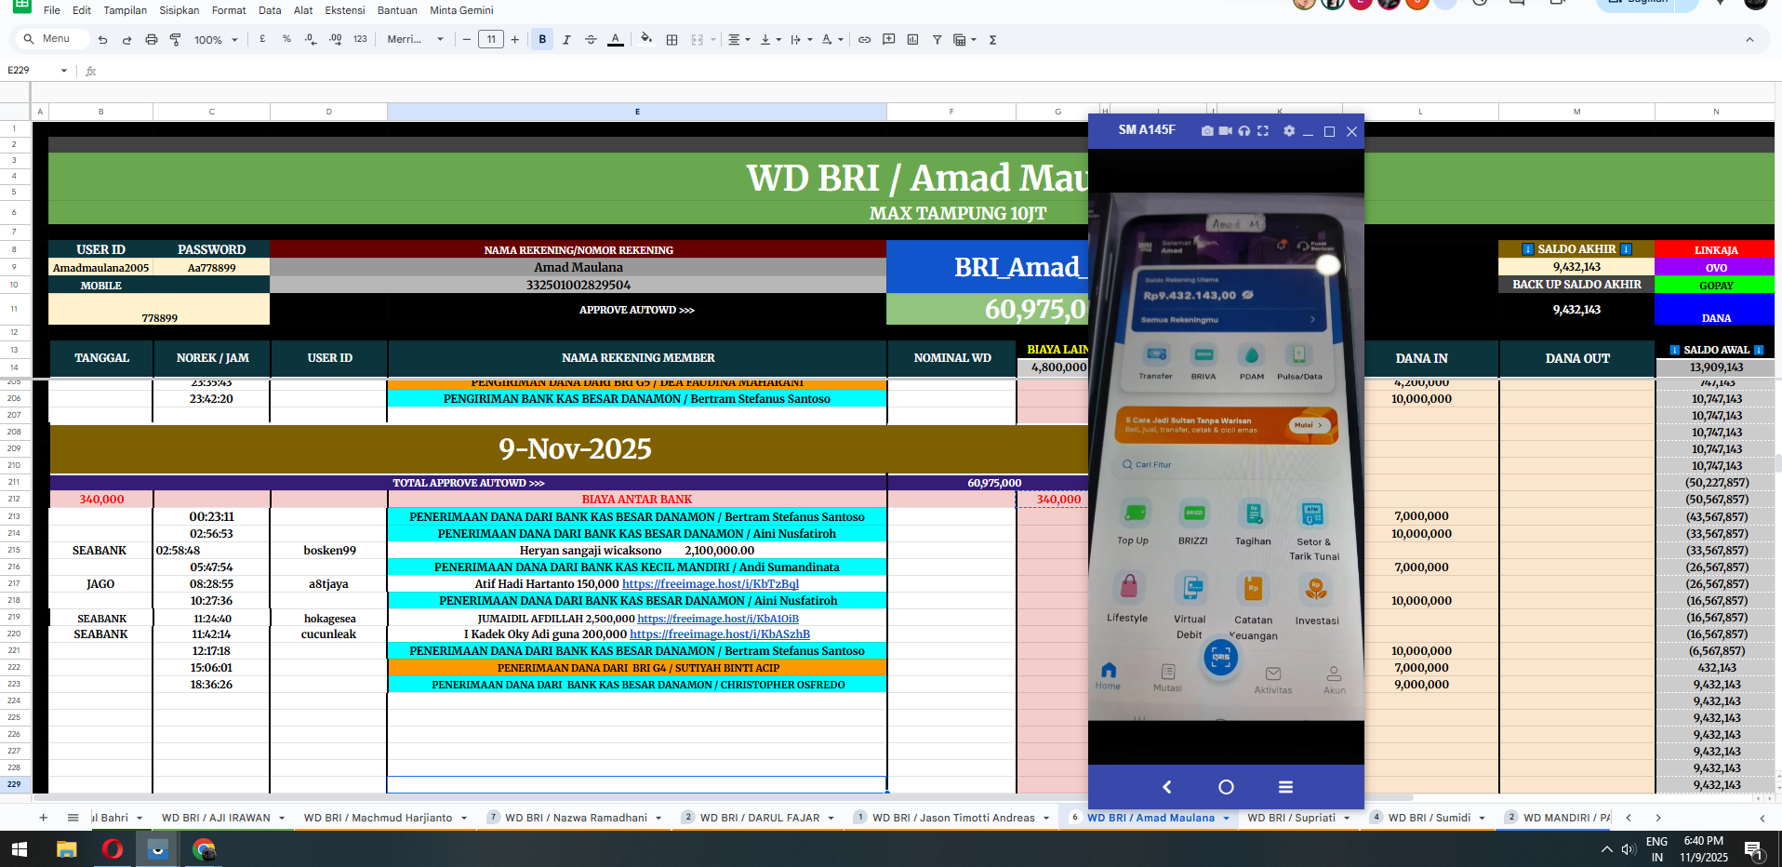Open the text color picker
This screenshot has width=1782, height=867.
615,39
